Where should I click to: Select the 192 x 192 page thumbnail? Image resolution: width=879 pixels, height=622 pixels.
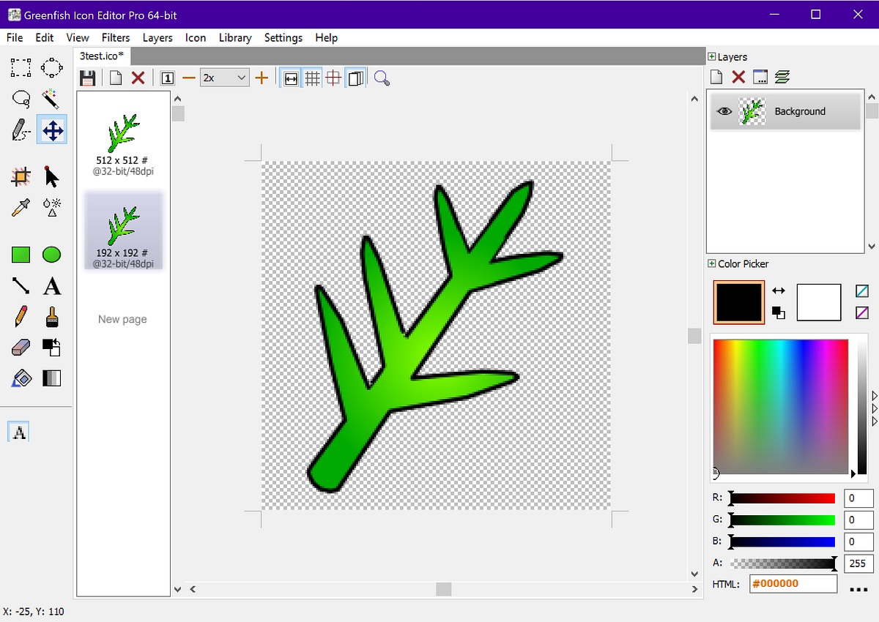click(123, 231)
